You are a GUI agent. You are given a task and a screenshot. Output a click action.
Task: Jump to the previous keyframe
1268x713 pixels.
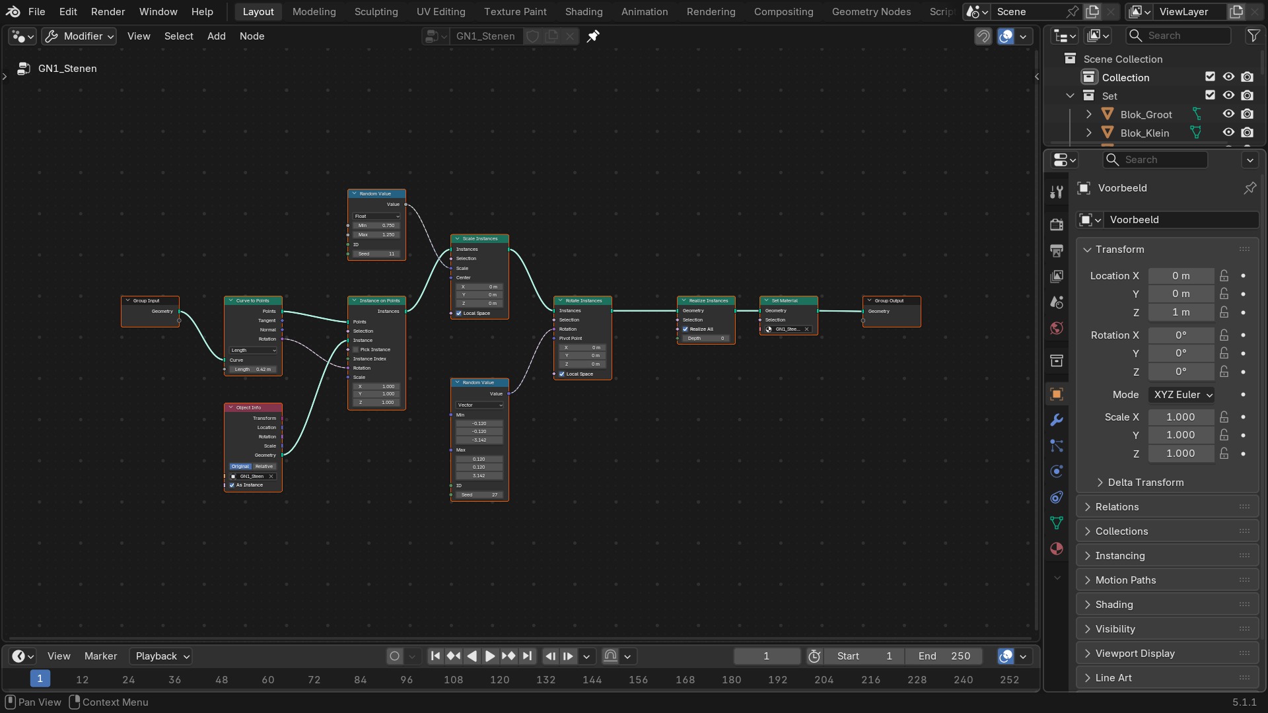point(454,656)
